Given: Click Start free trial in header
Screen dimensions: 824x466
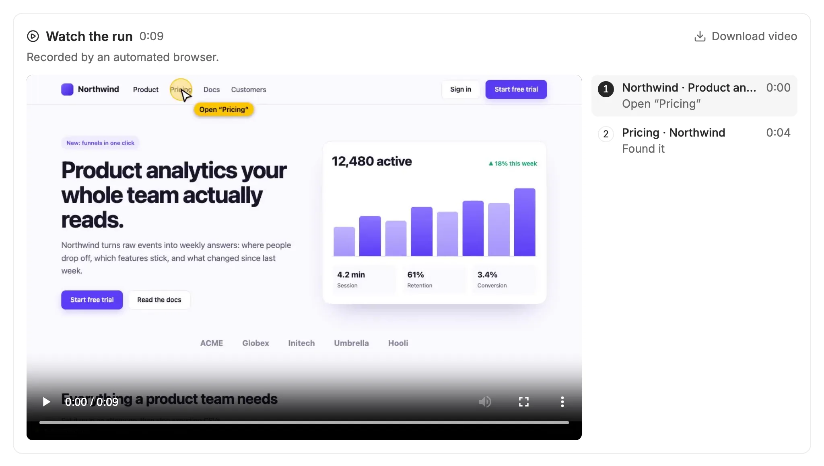Looking at the screenshot, I should coord(516,89).
